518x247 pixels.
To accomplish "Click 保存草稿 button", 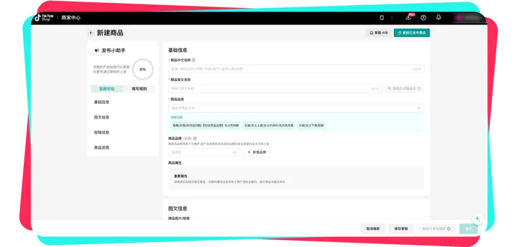I will [x=401, y=228].
